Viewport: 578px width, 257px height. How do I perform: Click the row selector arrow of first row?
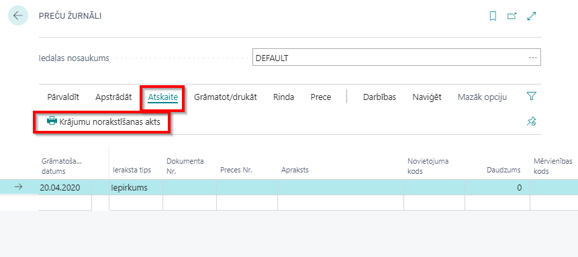tap(18, 187)
